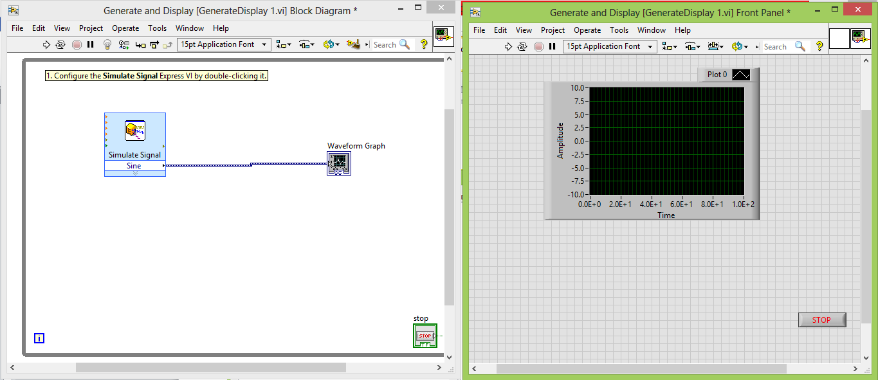
Task: Open Window menu in Front Panel window
Action: tap(652, 30)
